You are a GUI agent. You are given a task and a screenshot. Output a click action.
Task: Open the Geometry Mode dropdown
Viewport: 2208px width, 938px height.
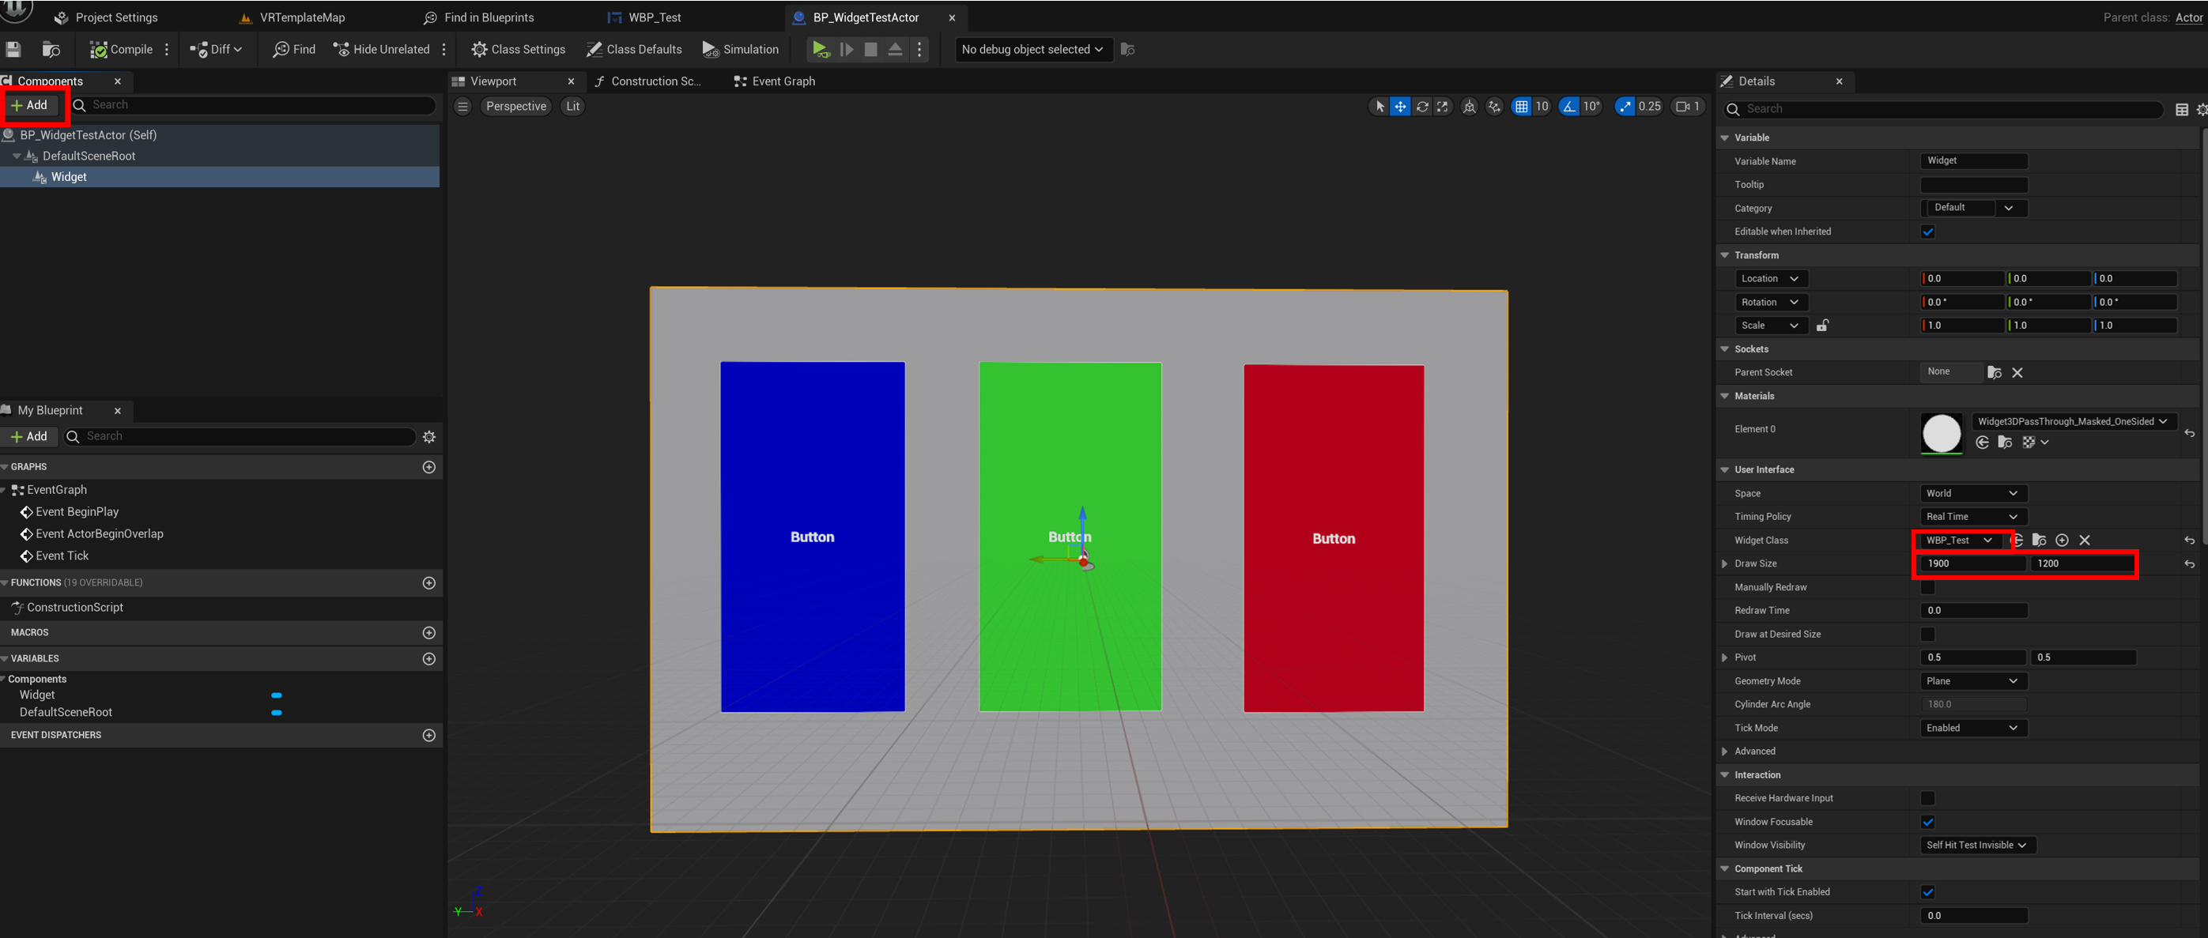click(x=1972, y=681)
